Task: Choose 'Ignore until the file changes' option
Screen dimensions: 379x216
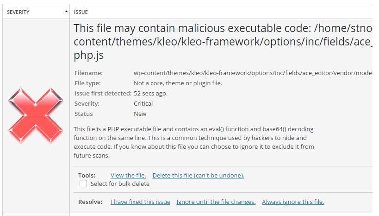Action: tap(216, 202)
